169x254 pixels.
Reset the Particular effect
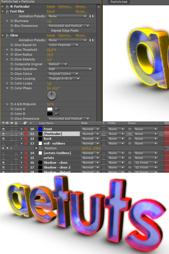51,7
